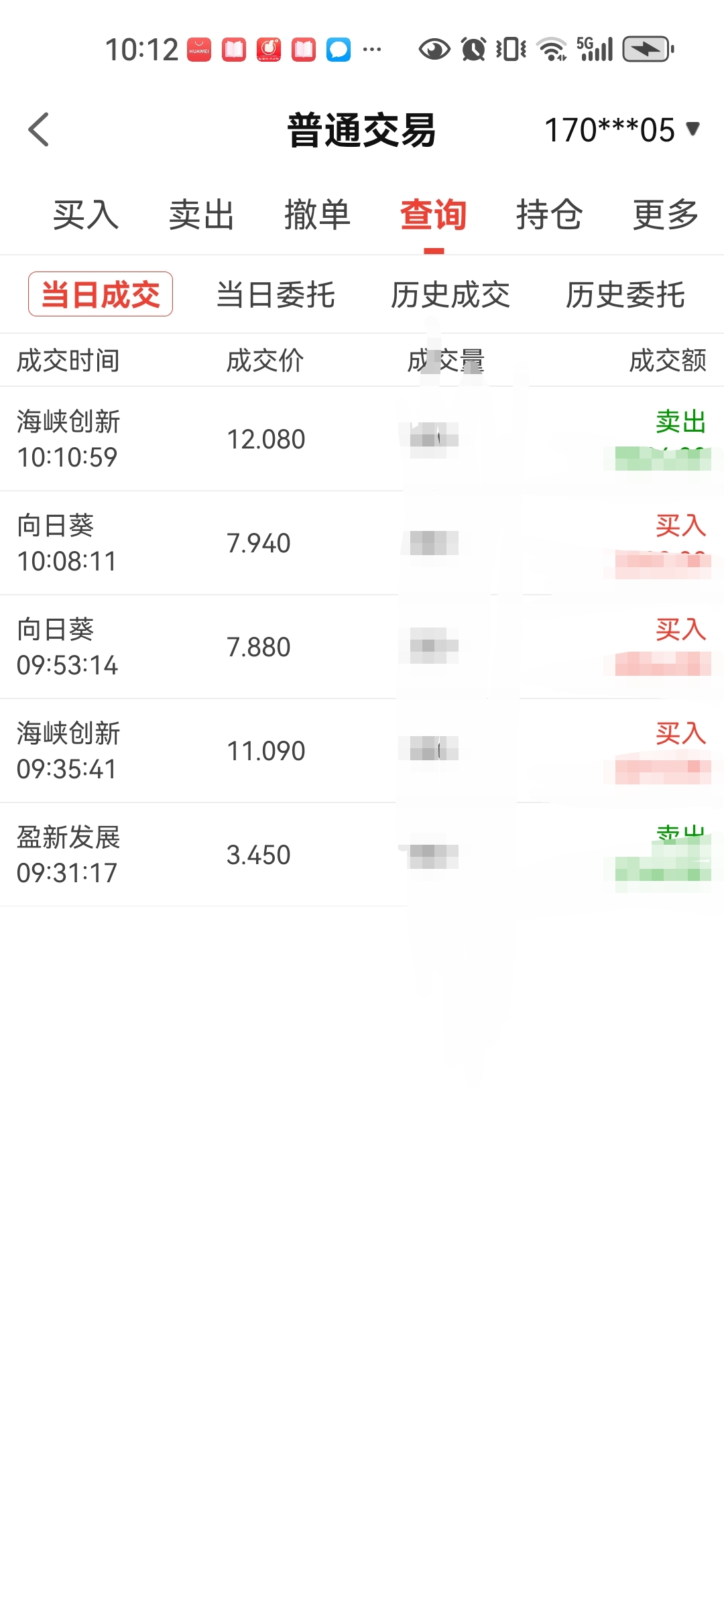View 历史成交 records
Viewport: 724px width, 1609px height.
(450, 295)
